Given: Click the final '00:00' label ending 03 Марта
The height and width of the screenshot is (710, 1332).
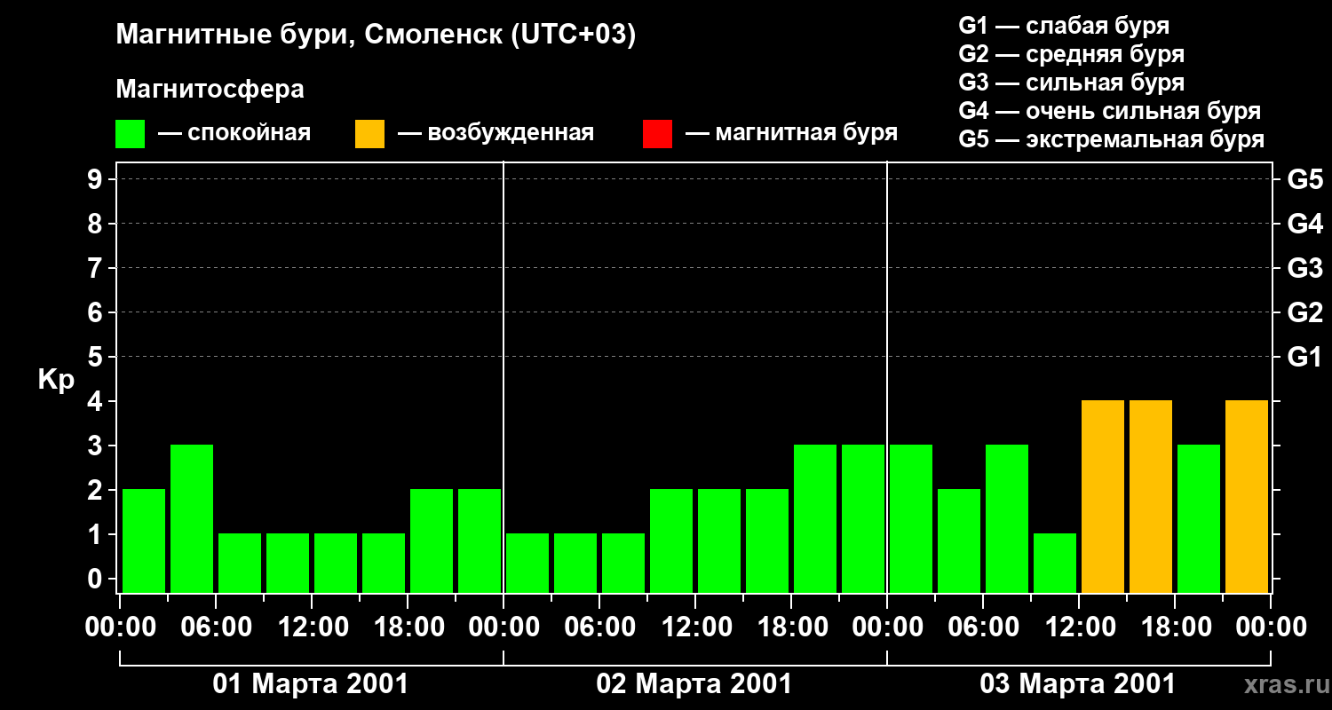Looking at the screenshot, I should click(1271, 627).
